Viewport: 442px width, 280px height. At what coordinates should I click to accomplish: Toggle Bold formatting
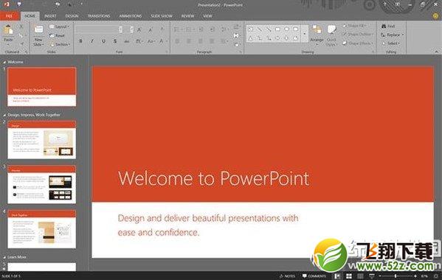tap(81, 41)
